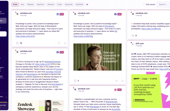Screen dimensions: 170x111
Task: Select the Posts filter tab
Action: pyautogui.click(x=15, y=4)
